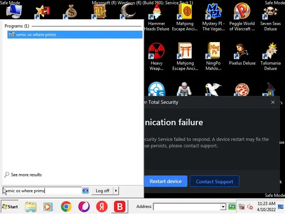The height and width of the screenshot is (214, 285).
Task: Click Show desktop icon in tray corner
Action: (281, 207)
